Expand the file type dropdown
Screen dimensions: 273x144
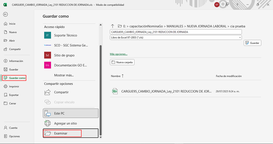pos(240,37)
